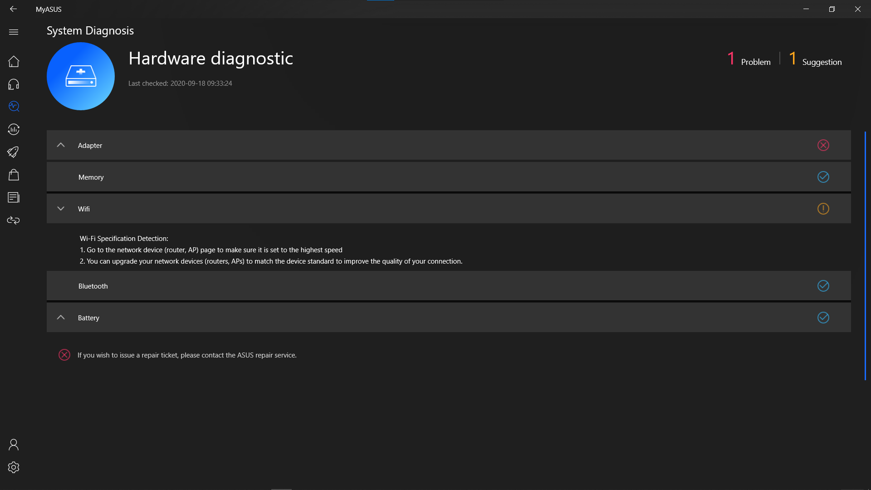Select the System Diagnosis sidebar icon
This screenshot has width=871, height=490.
point(14,106)
